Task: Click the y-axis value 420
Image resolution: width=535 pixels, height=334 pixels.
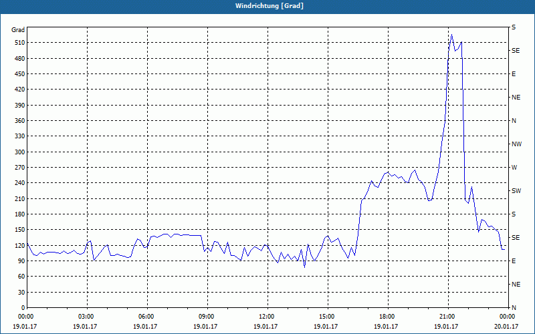Action: coord(20,90)
